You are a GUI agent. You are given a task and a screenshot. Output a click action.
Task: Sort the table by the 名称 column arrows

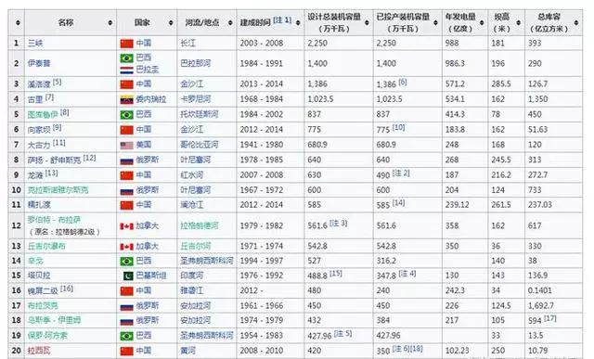click(110, 22)
